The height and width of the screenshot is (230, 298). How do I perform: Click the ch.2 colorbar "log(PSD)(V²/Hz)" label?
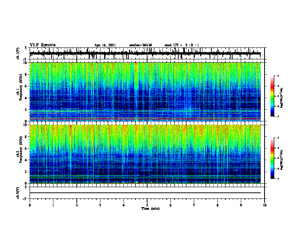point(282,160)
